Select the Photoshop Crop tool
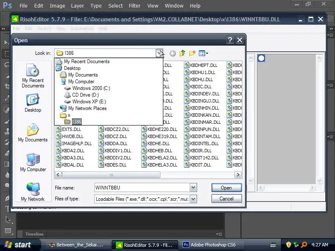The image size is (335, 251). (7, 86)
